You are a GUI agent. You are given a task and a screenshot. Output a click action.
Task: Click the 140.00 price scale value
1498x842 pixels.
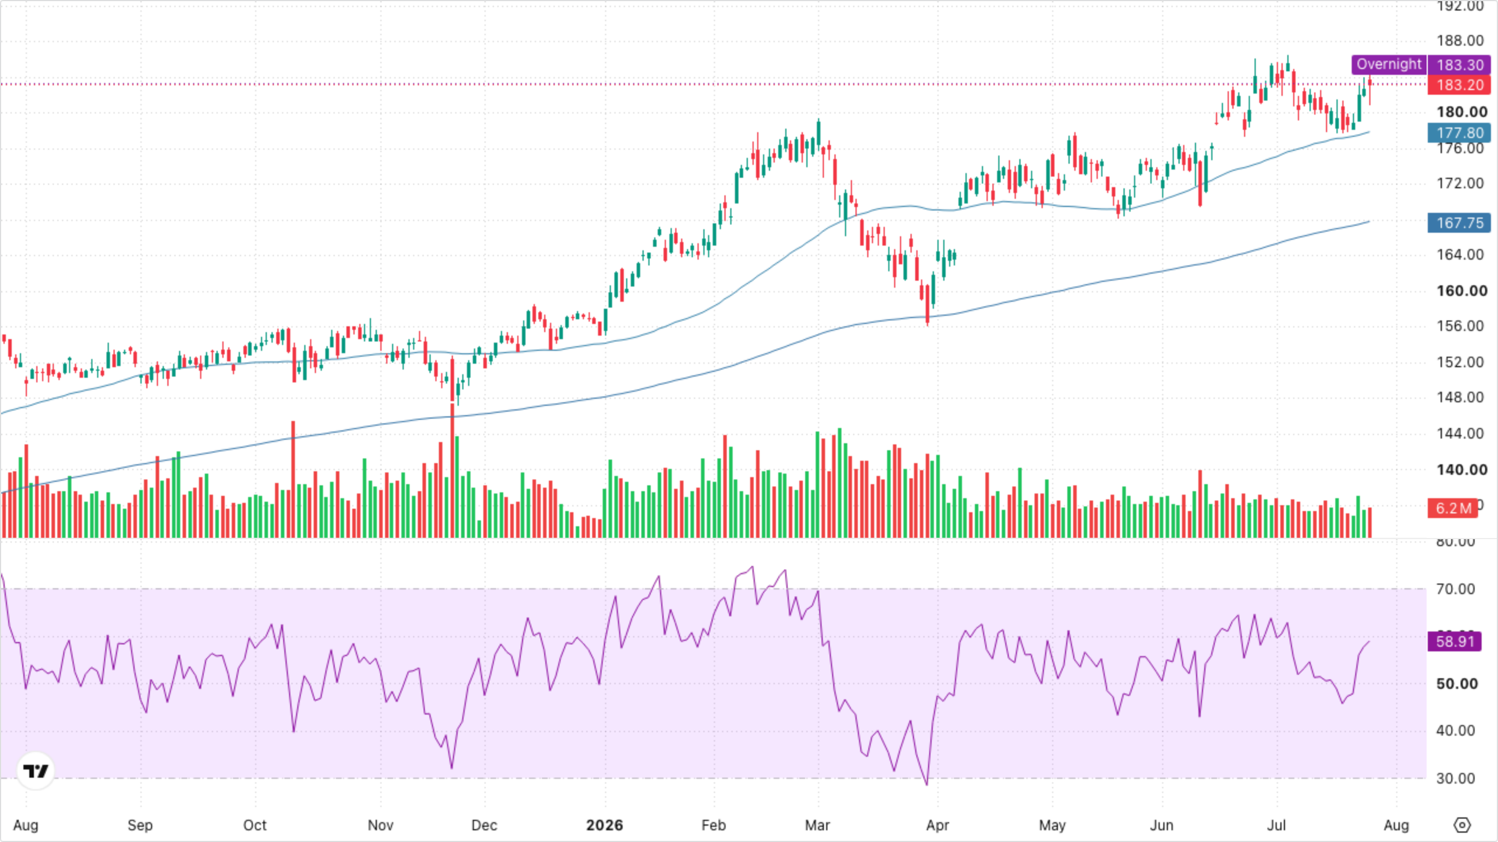tap(1462, 470)
